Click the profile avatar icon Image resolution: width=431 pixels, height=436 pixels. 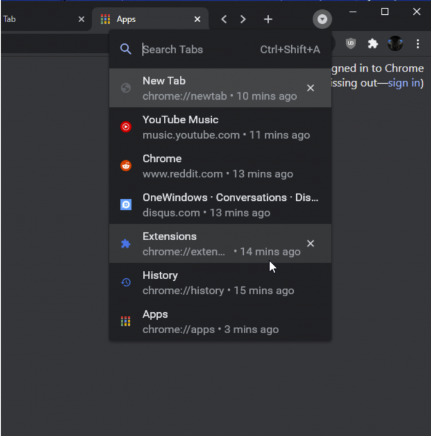395,43
